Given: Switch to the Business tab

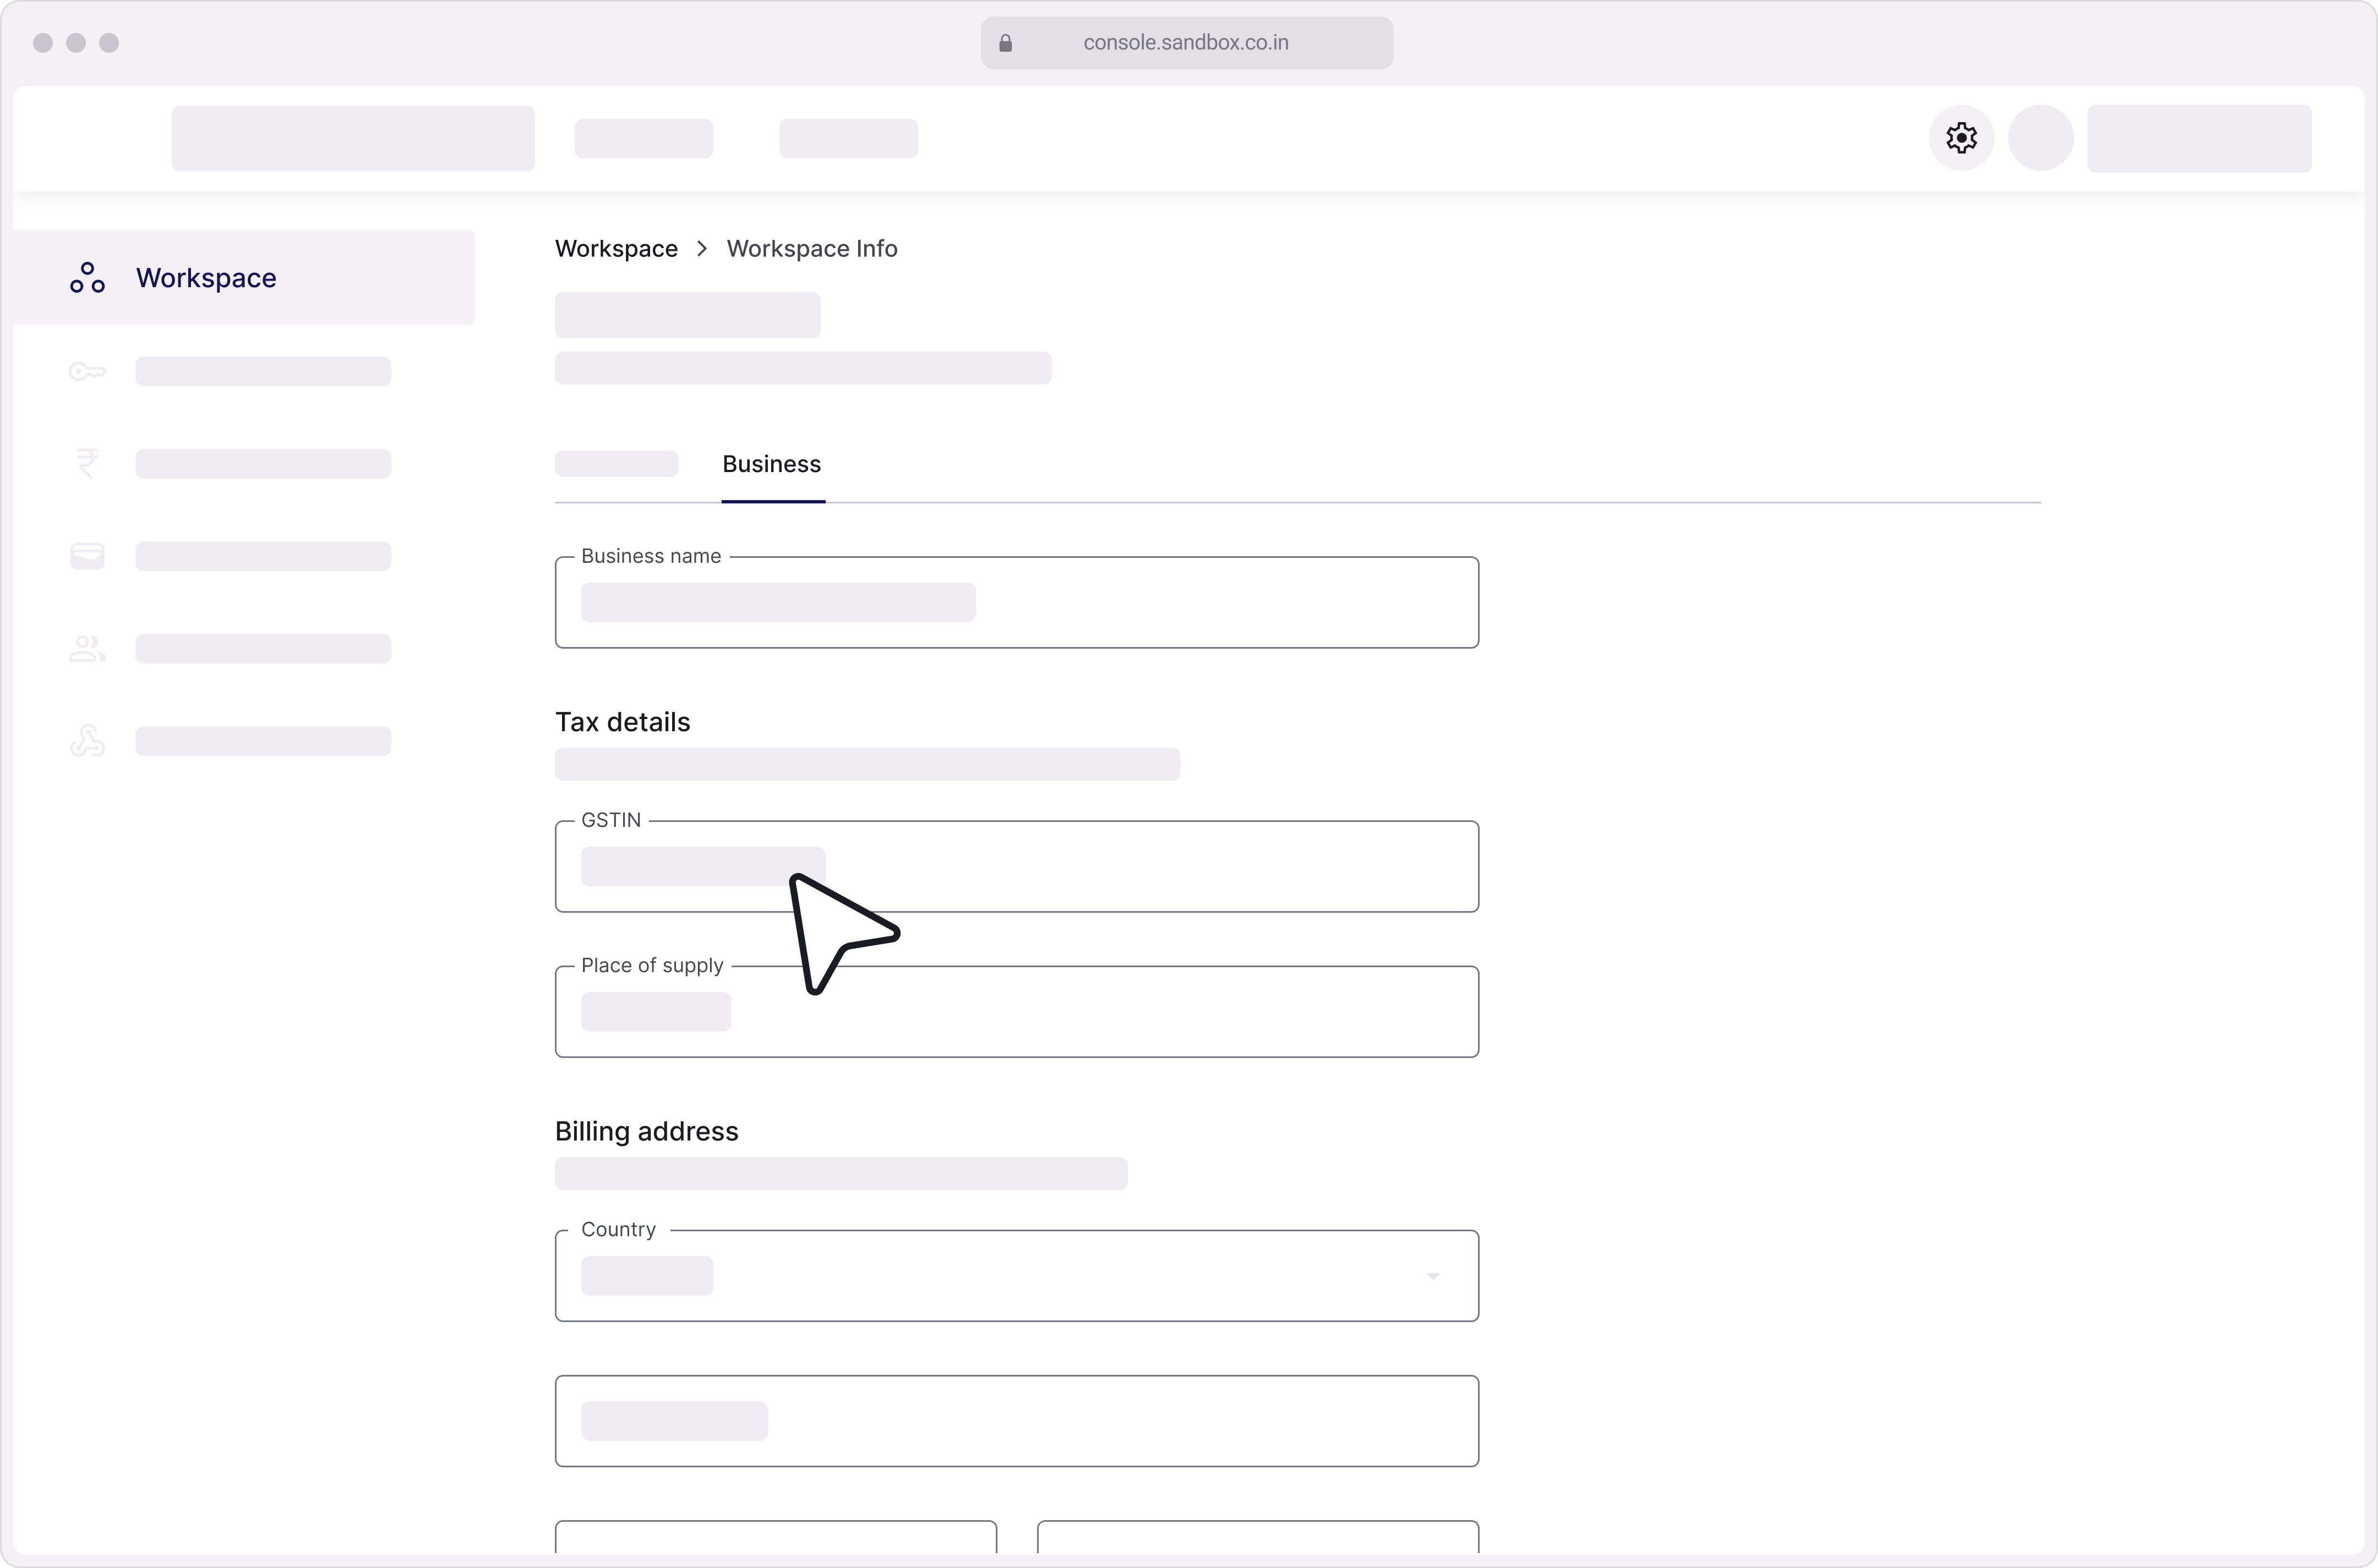Looking at the screenshot, I should click(x=772, y=465).
